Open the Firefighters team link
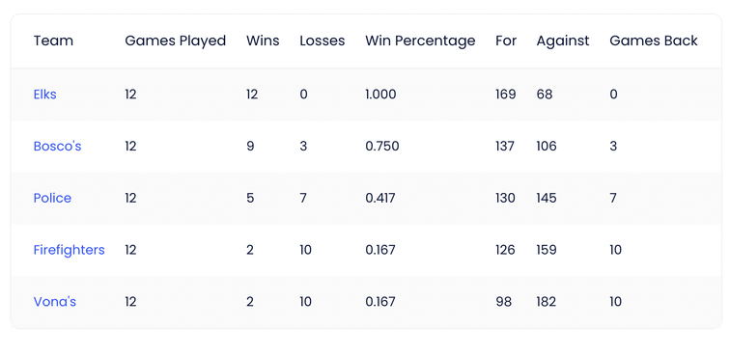 pyautogui.click(x=69, y=250)
